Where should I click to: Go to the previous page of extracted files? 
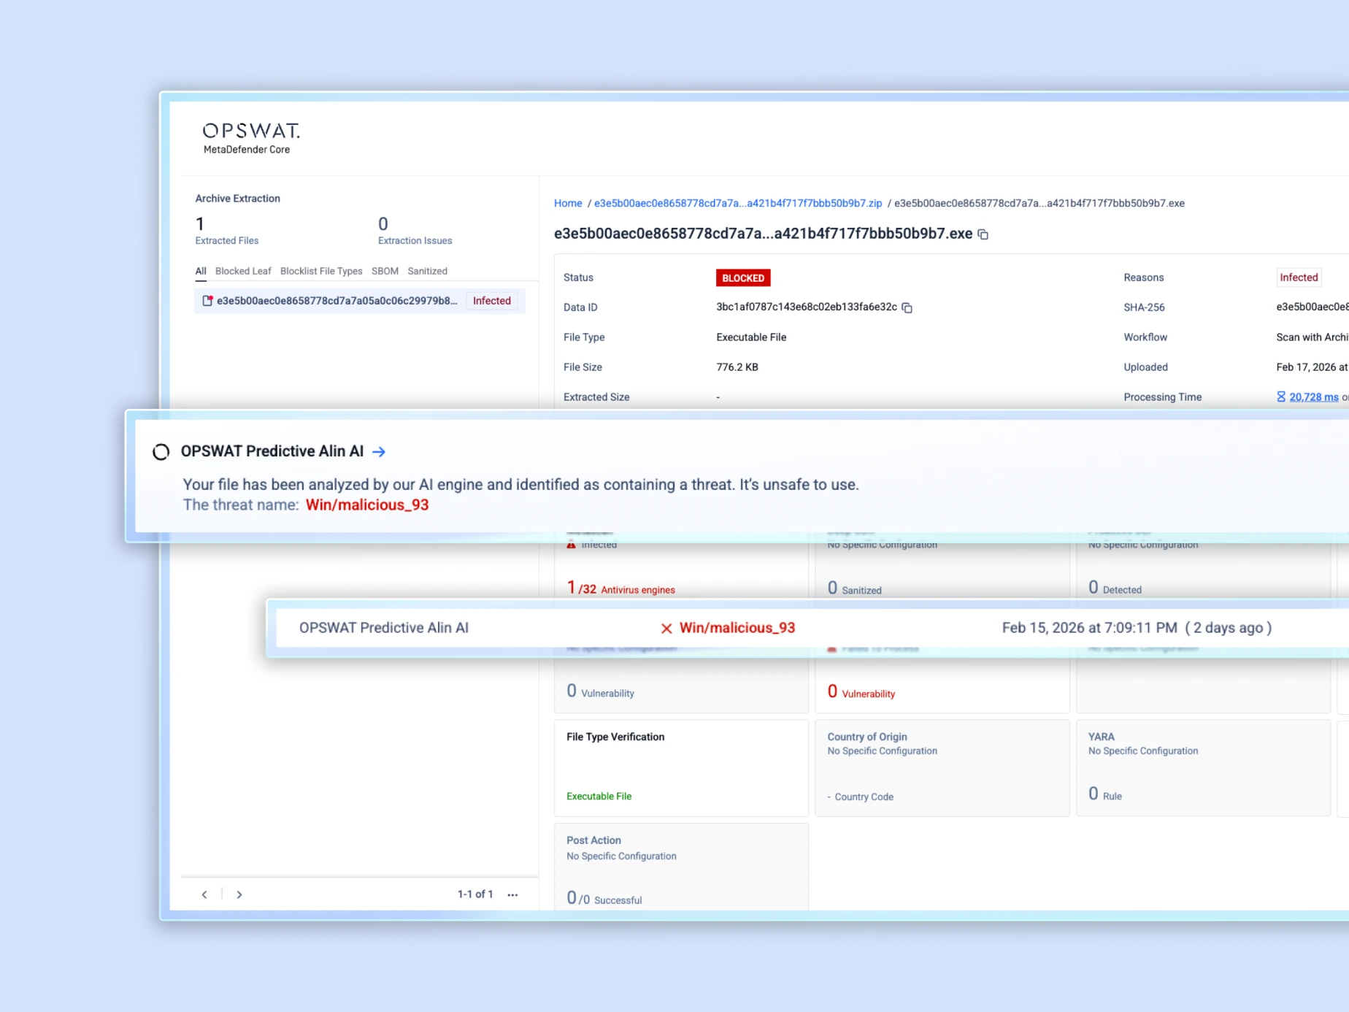tap(204, 894)
